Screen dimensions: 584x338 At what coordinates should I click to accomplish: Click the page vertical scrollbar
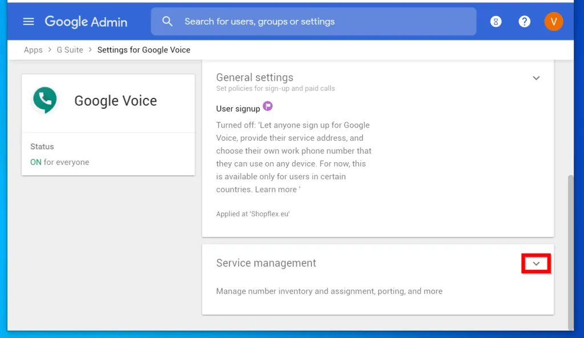point(571,250)
